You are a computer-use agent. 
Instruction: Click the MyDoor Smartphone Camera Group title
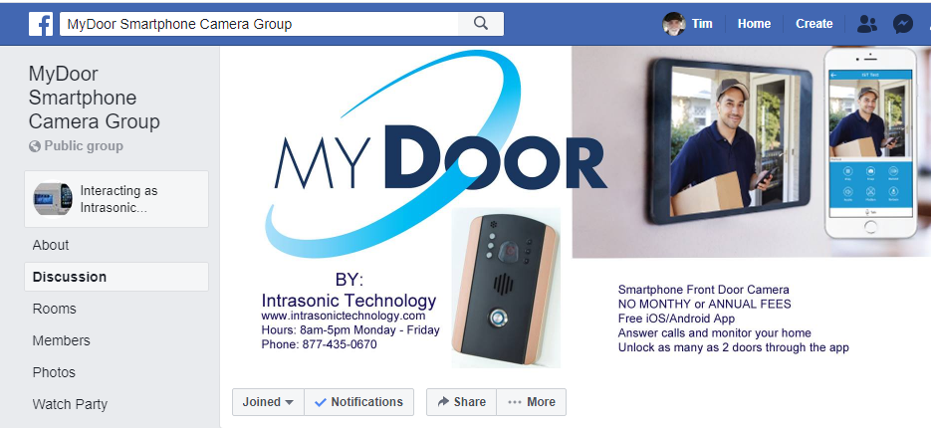(x=95, y=98)
